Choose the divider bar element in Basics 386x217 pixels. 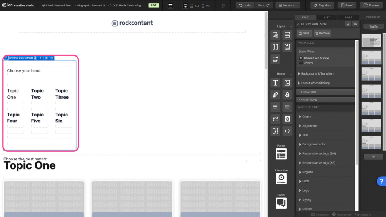coord(287,107)
